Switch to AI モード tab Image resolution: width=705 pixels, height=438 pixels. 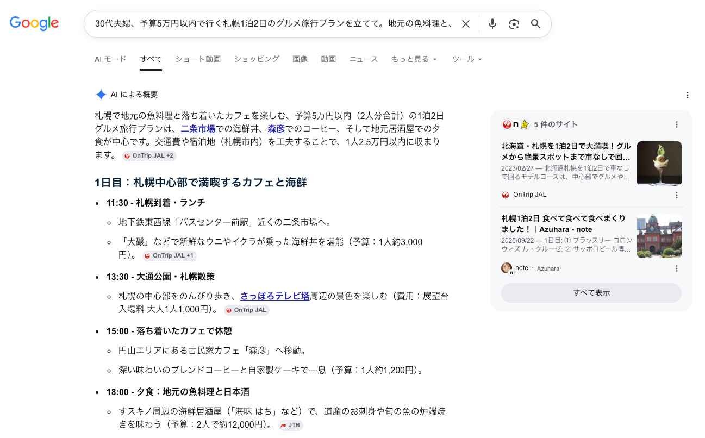tap(110, 59)
